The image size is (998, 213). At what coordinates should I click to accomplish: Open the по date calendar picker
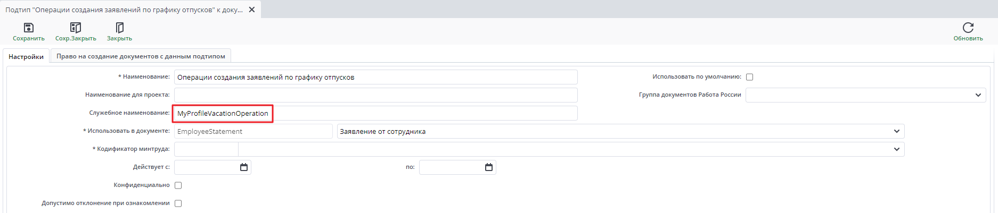click(489, 167)
